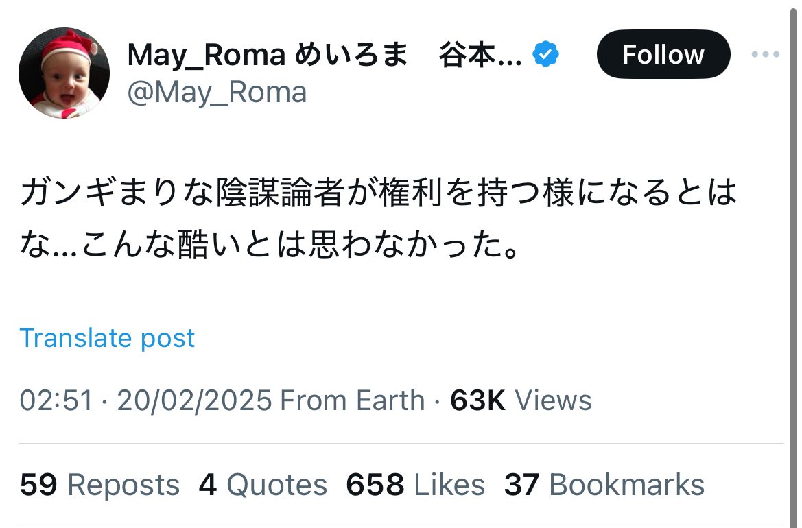
Task: Click the vertical scrollbar at right edge
Action: point(793,264)
